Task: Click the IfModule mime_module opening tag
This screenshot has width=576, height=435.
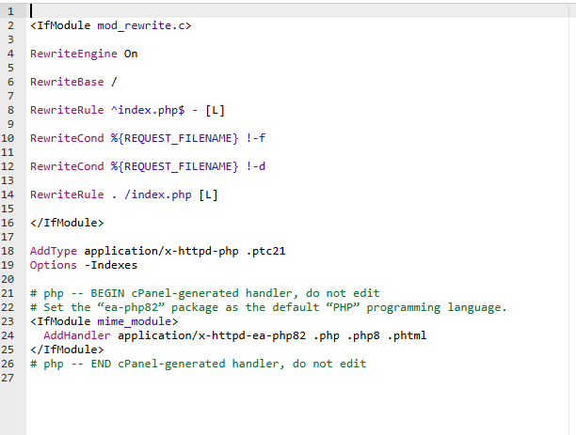Action: pos(104,321)
